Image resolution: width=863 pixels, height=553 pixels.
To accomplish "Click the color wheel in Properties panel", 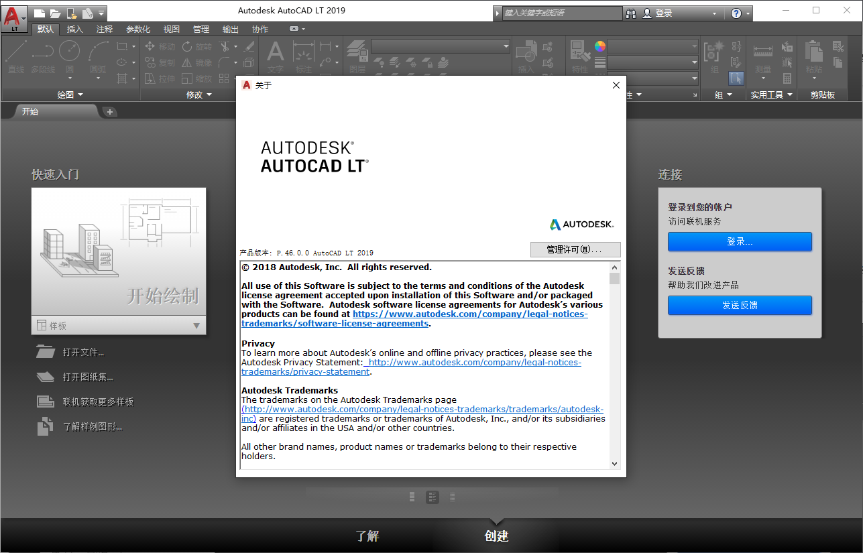I will pos(599,46).
